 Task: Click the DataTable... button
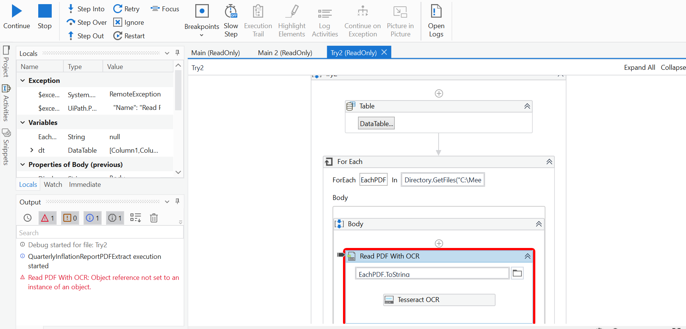[x=376, y=123]
